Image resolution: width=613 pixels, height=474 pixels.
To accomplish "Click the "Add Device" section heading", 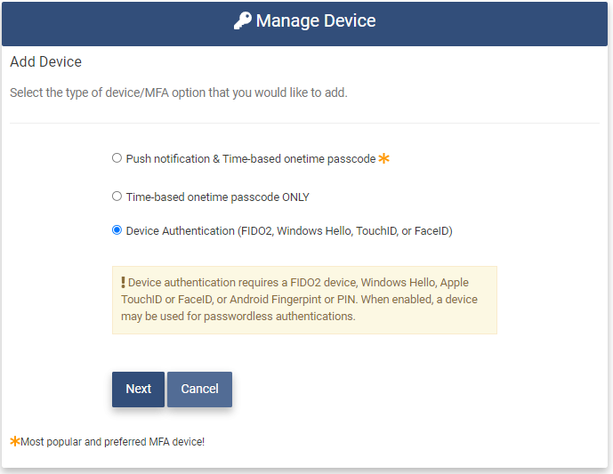I will click(x=45, y=62).
